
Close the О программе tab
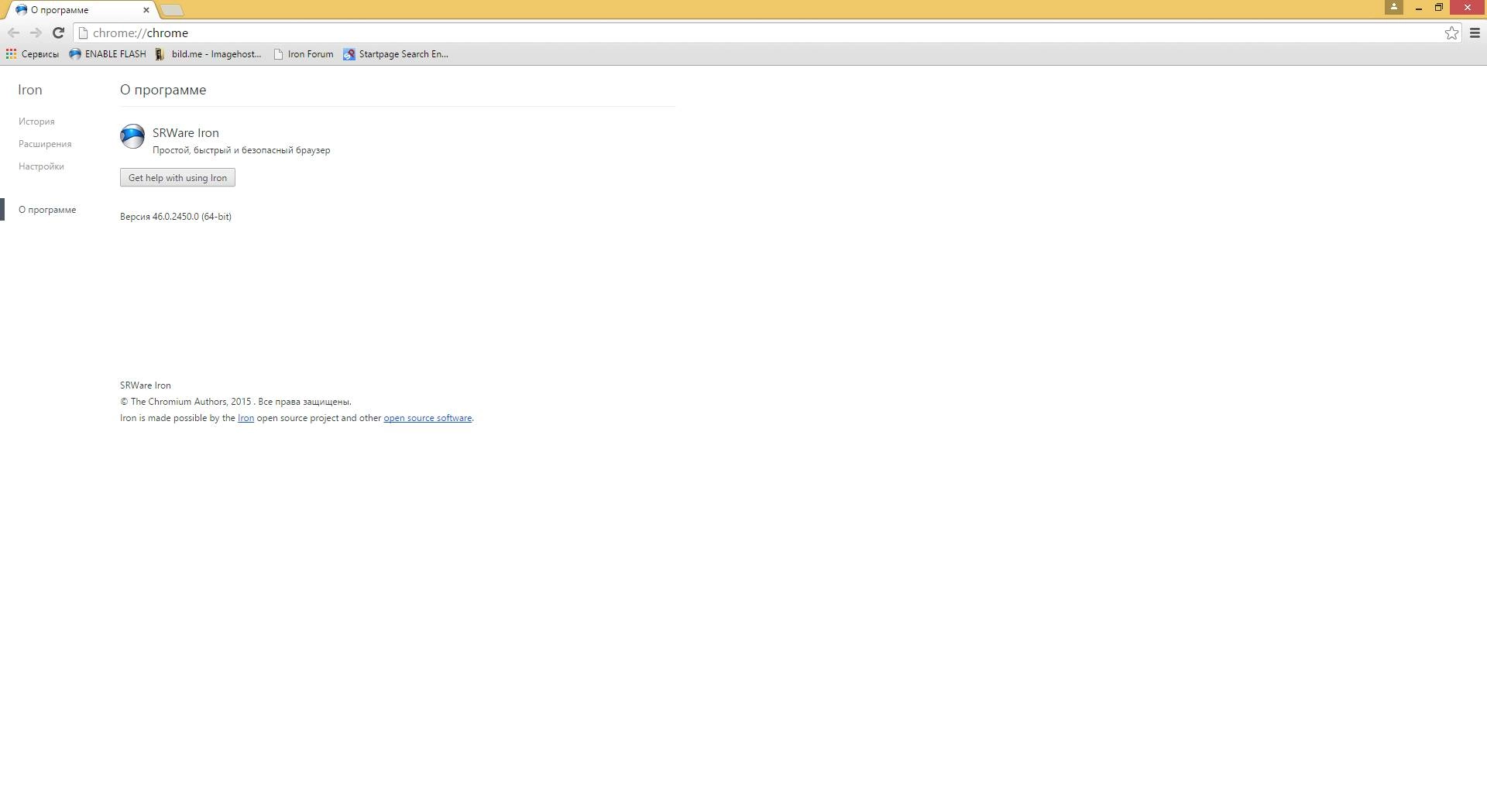pyautogui.click(x=146, y=10)
